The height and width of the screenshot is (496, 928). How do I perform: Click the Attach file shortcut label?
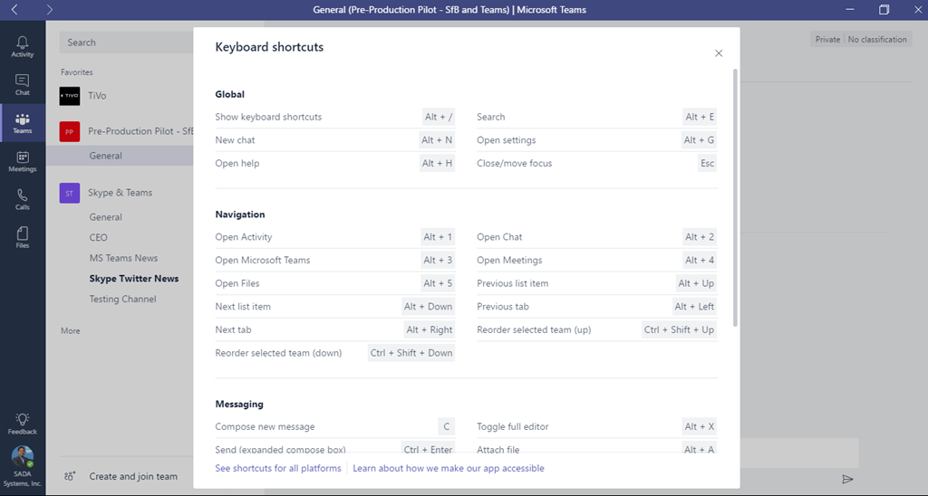click(498, 450)
